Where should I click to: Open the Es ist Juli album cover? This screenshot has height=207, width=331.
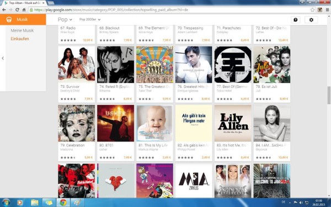click(x=272, y=65)
